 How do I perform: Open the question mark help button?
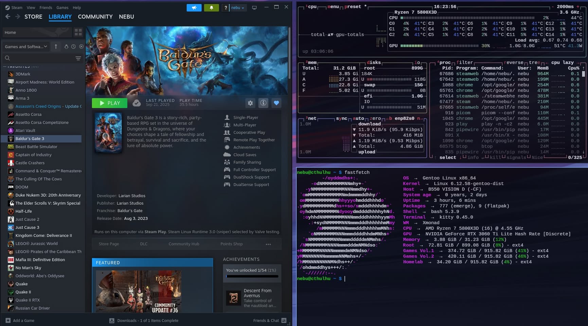coord(226,7)
